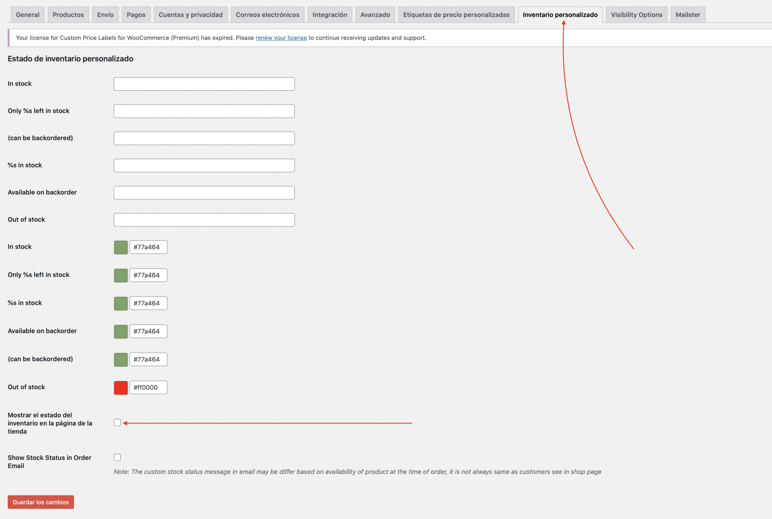Click the Show Stock Status in Order Email label
Image resolution: width=772 pixels, height=519 pixels.
[50, 462]
